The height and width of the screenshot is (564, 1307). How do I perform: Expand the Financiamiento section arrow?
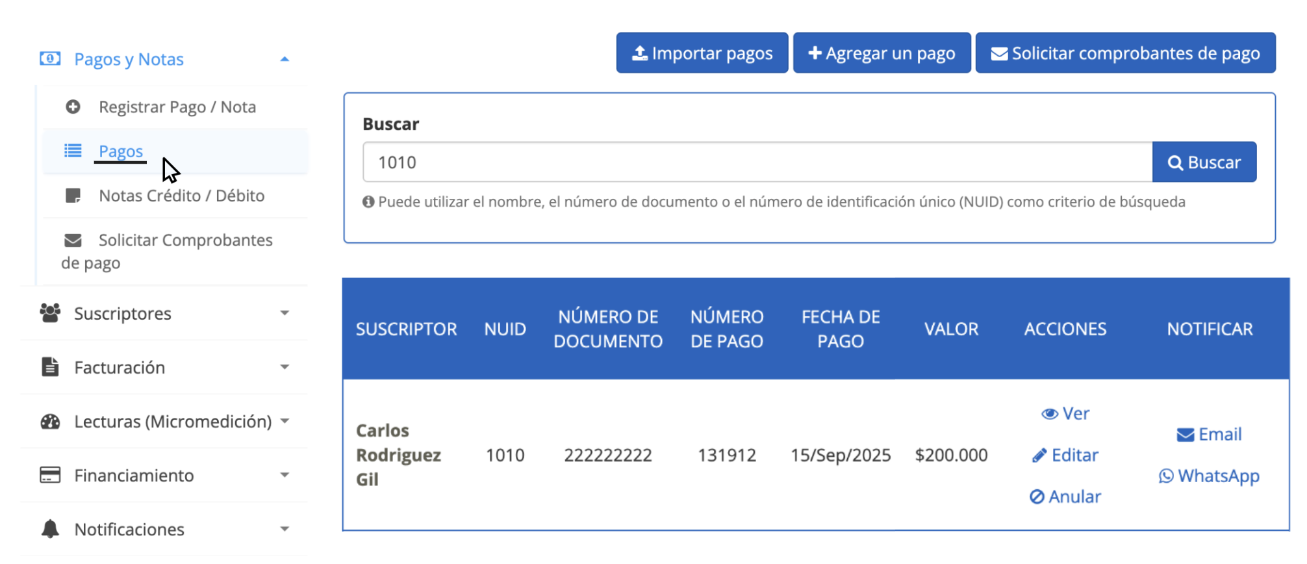pyautogui.click(x=285, y=475)
